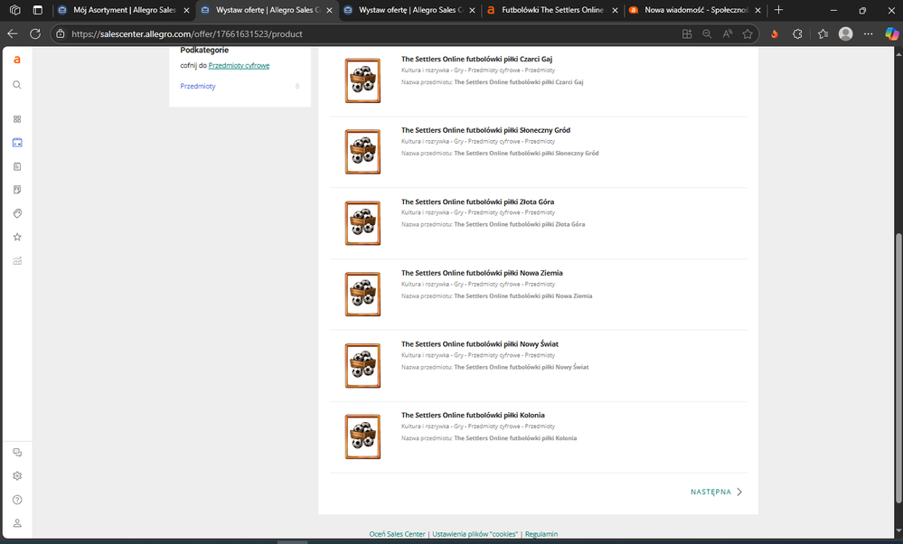This screenshot has height=544, width=903.
Task: Open the assortment icon in sidebar
Action: (17, 143)
